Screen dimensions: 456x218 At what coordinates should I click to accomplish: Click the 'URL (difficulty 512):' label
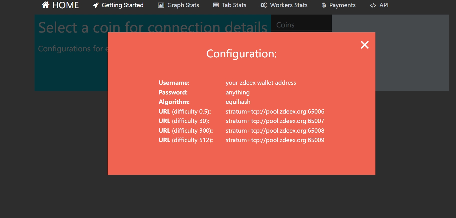pos(186,140)
